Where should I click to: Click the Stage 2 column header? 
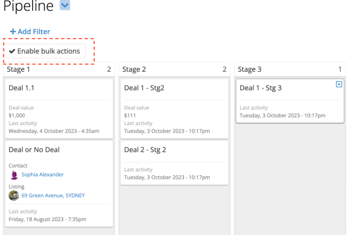click(x=134, y=69)
